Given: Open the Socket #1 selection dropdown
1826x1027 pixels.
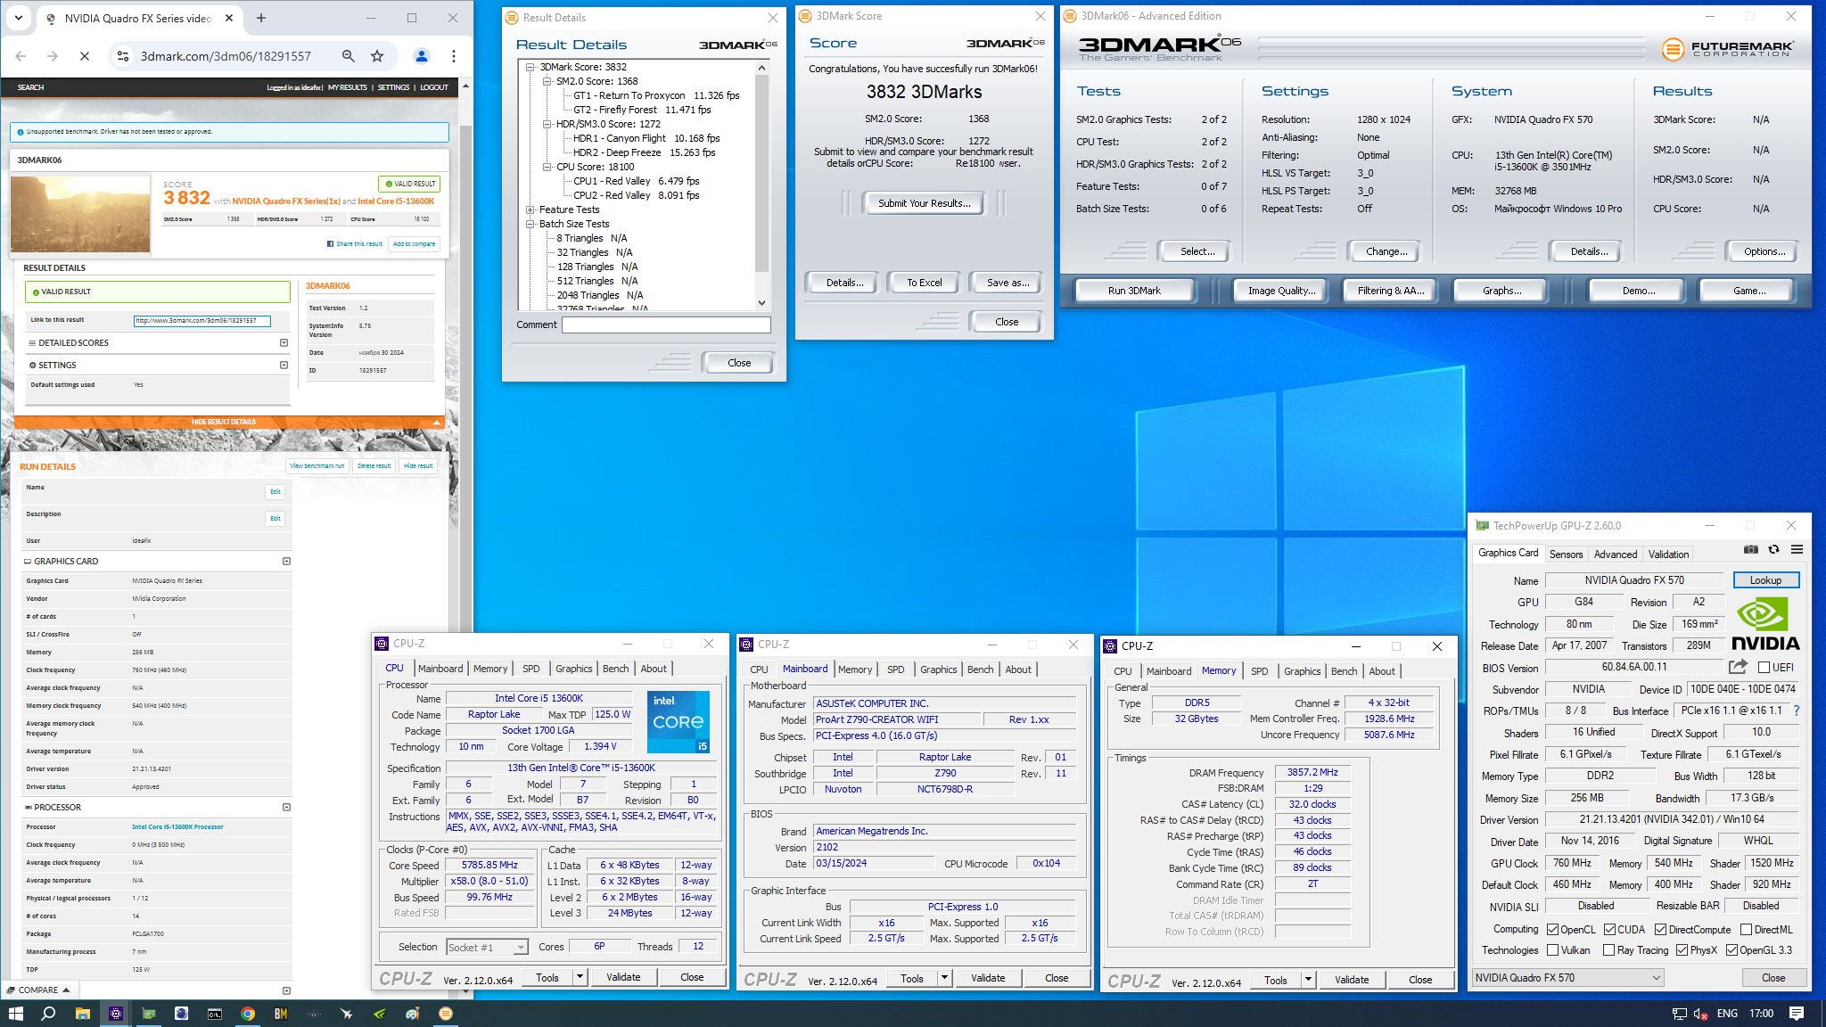Looking at the screenshot, I should click(x=488, y=948).
